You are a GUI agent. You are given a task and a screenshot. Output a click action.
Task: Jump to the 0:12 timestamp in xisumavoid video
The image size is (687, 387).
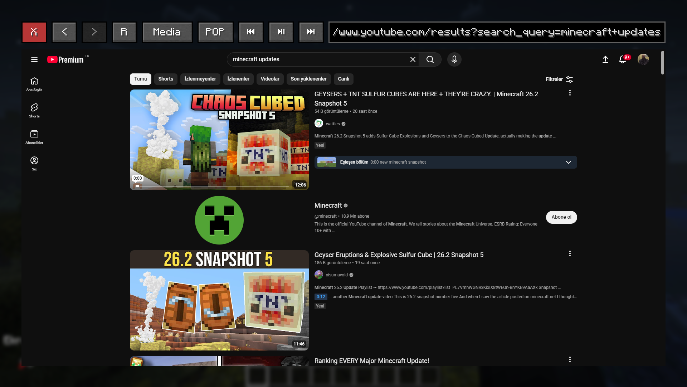321,297
